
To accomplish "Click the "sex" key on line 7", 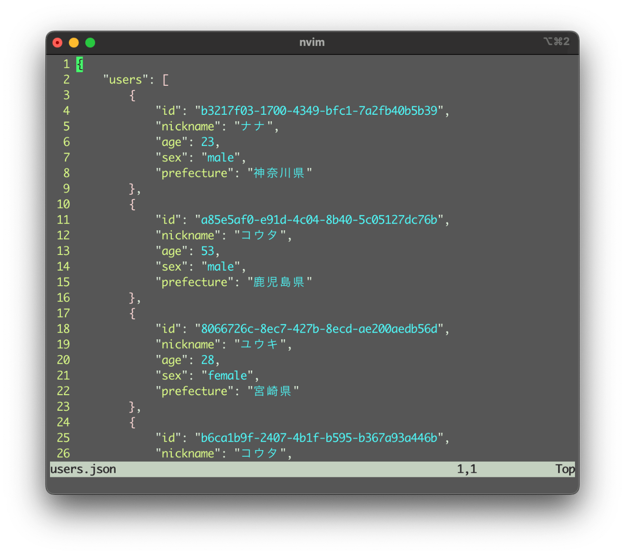I will (x=171, y=158).
